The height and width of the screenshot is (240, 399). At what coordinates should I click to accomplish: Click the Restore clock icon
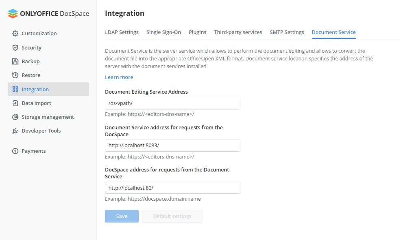tap(15, 75)
